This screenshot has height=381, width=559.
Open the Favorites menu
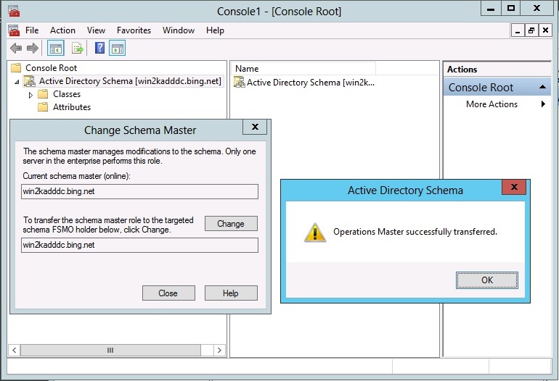click(134, 30)
